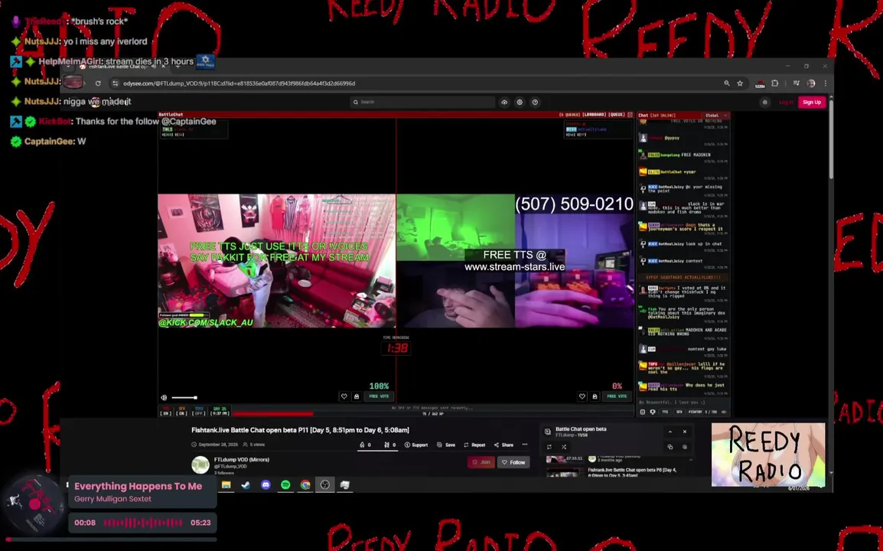Viewport: 883px width, 551px height.
Task: Reload the Odysee page in the browser
Action: (98, 83)
